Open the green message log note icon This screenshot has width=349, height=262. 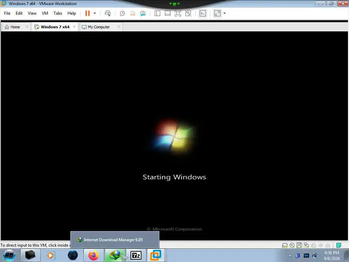[x=339, y=246]
